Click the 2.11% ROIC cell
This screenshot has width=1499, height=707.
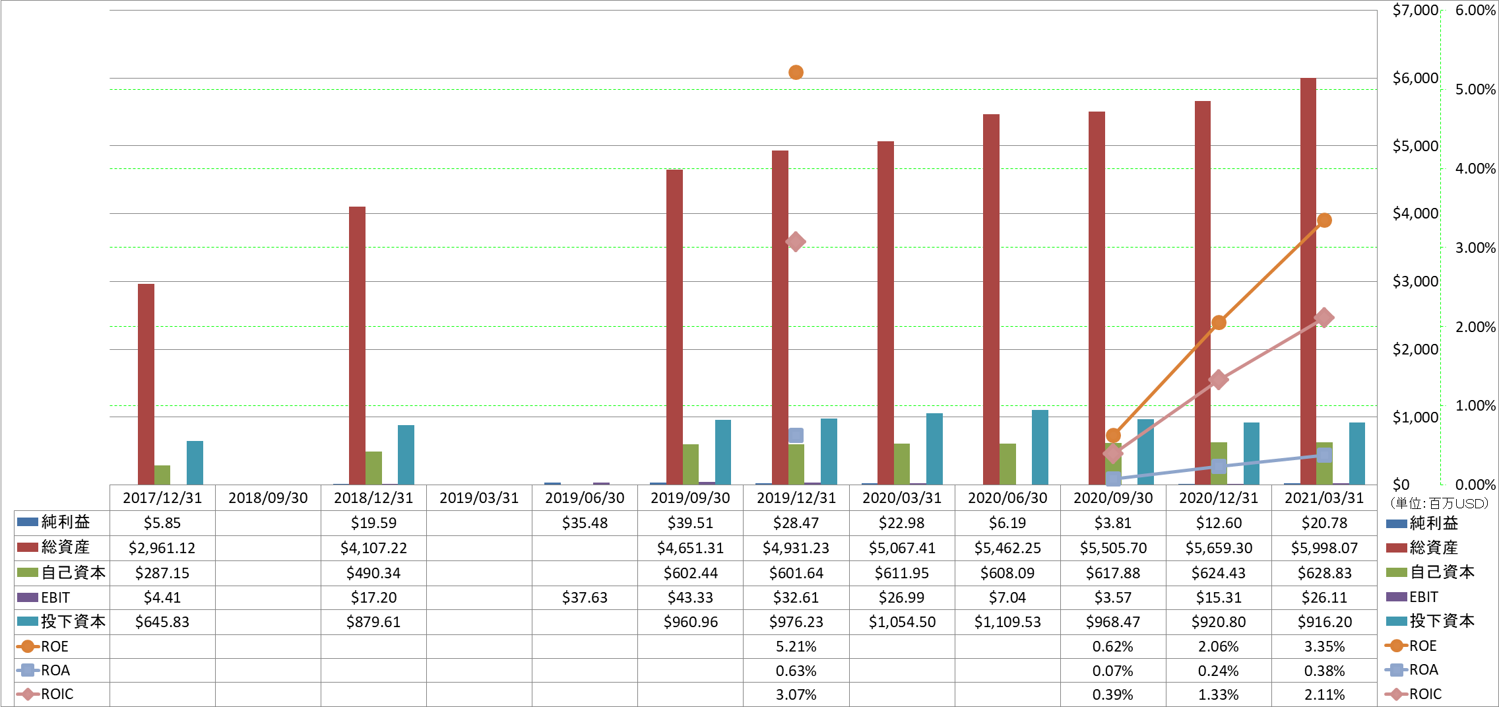point(1324,694)
